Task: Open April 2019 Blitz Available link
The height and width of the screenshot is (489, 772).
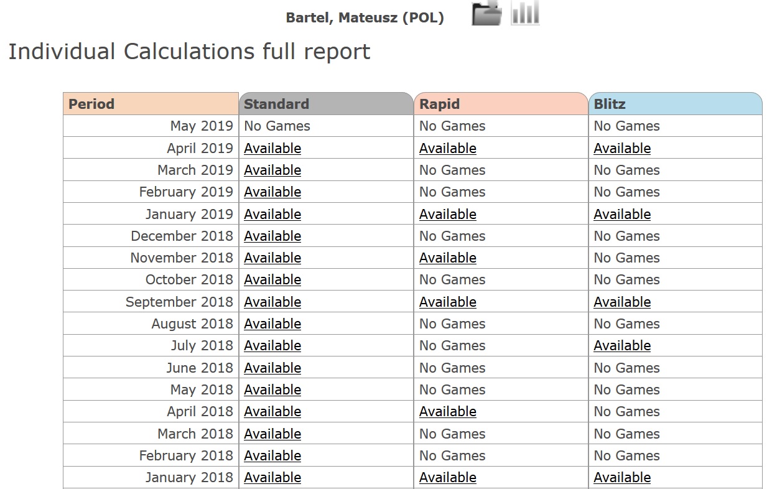Action: pos(622,148)
